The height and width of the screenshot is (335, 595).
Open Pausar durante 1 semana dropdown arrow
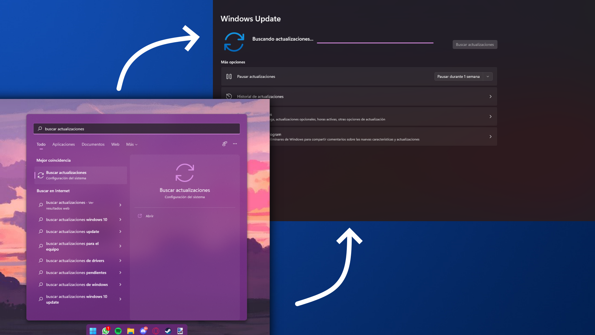click(x=488, y=77)
